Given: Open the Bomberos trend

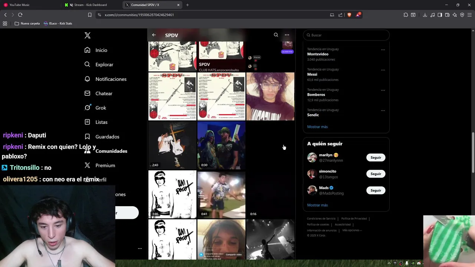Looking at the screenshot, I should click(x=316, y=95).
